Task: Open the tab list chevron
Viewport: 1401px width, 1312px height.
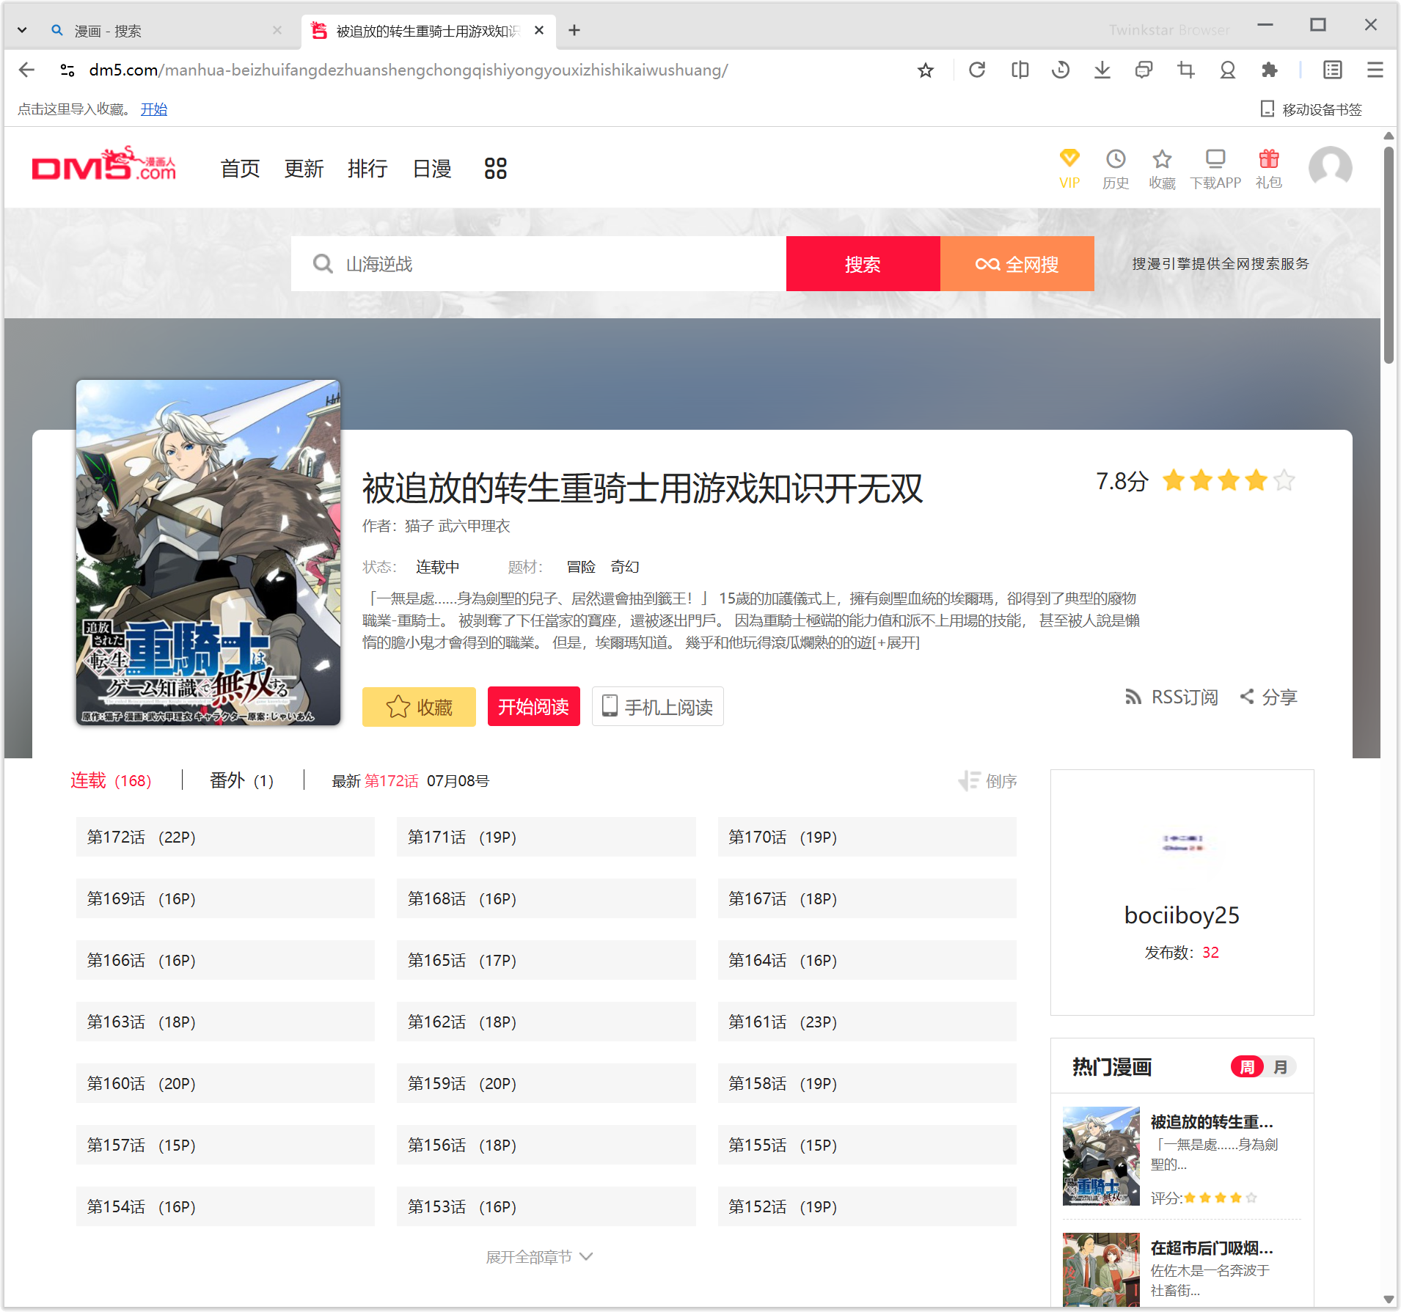Action: pos(22,30)
